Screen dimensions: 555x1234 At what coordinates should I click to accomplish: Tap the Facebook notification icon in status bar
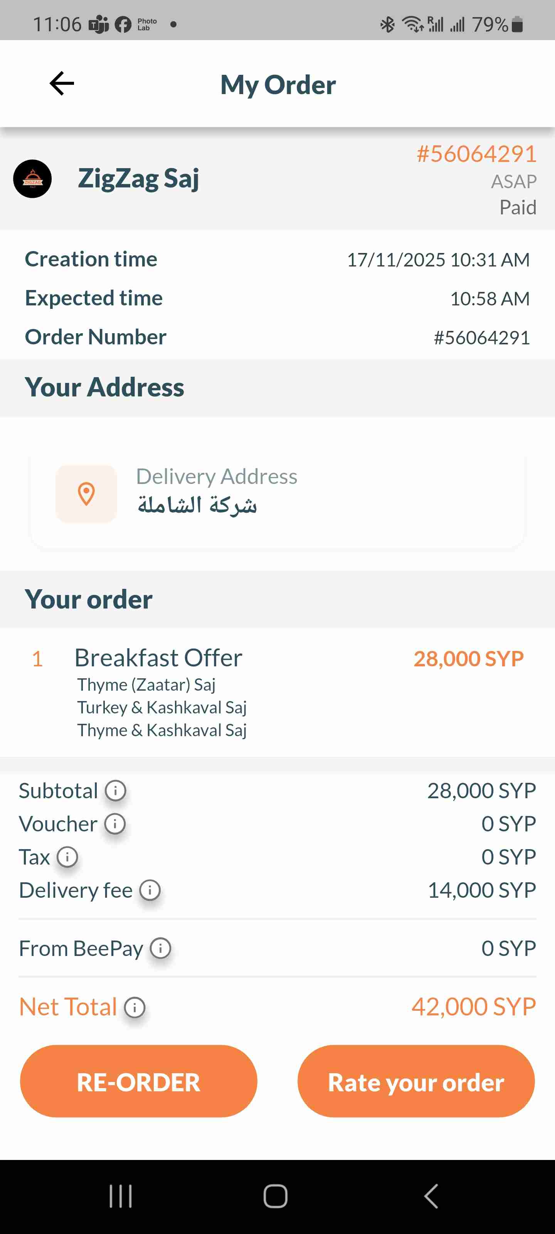click(123, 24)
